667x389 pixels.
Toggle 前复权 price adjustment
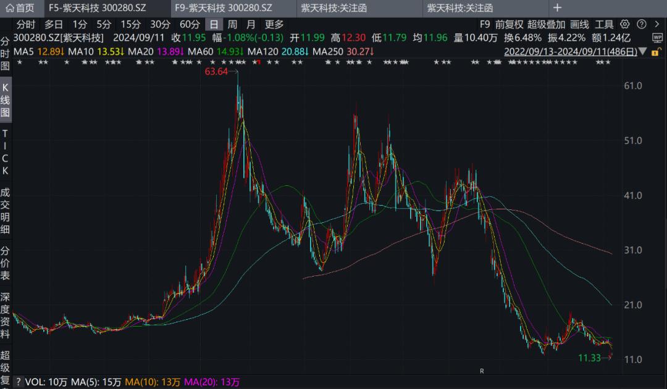509,24
